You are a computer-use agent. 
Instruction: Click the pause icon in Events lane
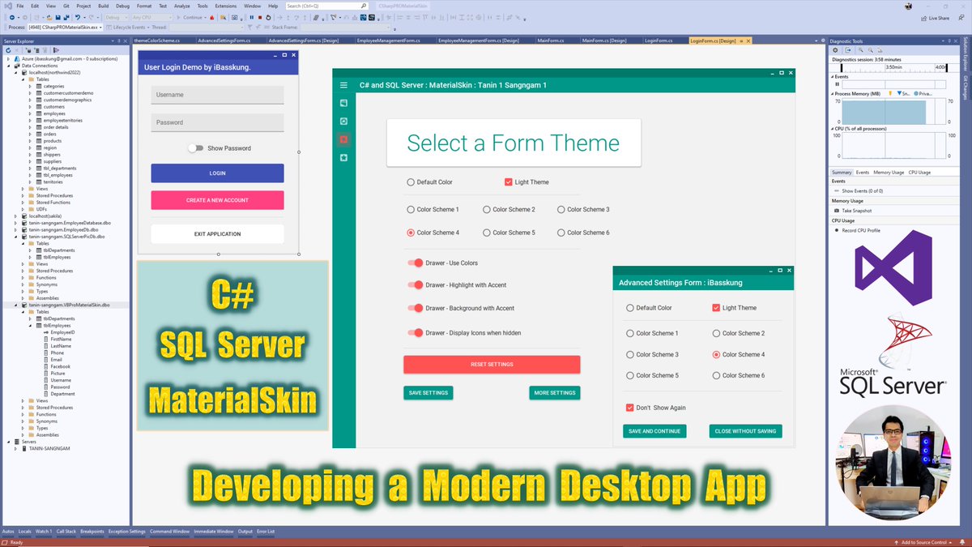click(837, 84)
